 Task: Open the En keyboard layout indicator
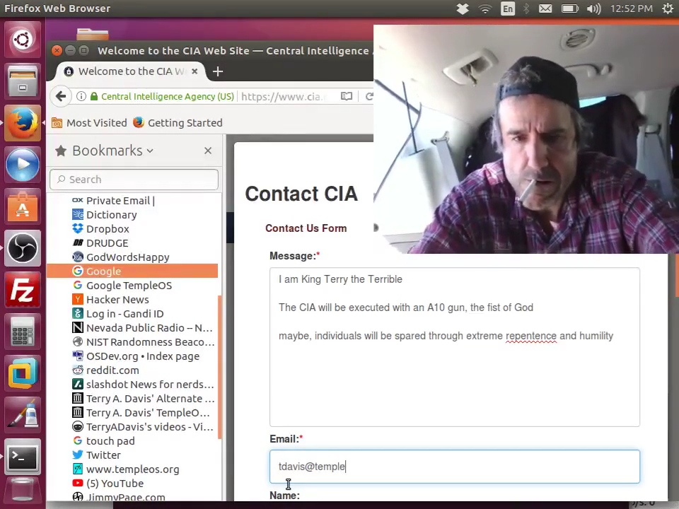[x=508, y=8]
